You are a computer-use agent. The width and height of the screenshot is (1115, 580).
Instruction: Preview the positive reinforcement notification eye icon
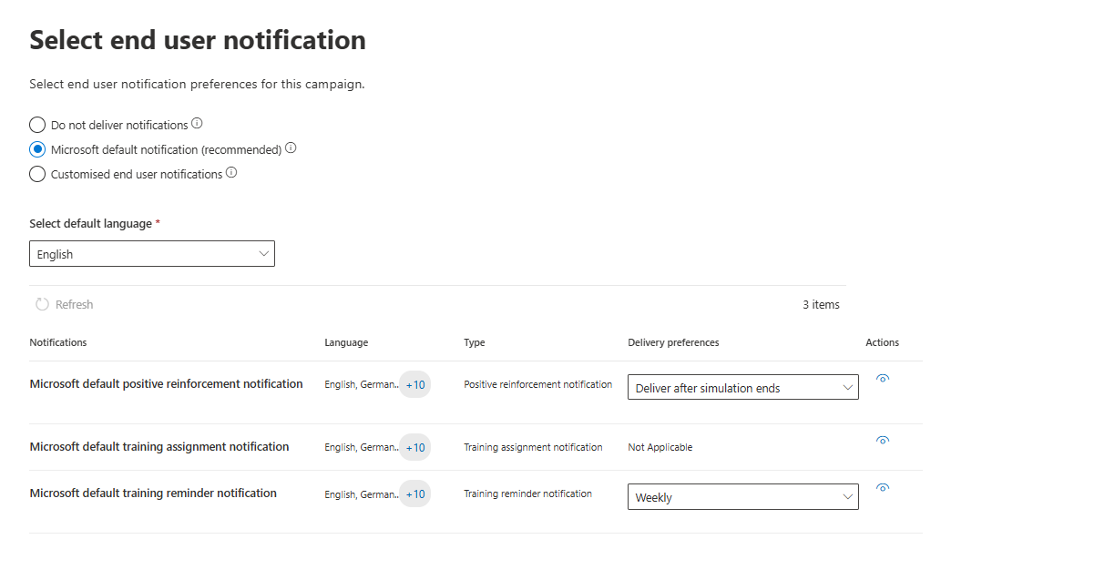click(x=882, y=379)
